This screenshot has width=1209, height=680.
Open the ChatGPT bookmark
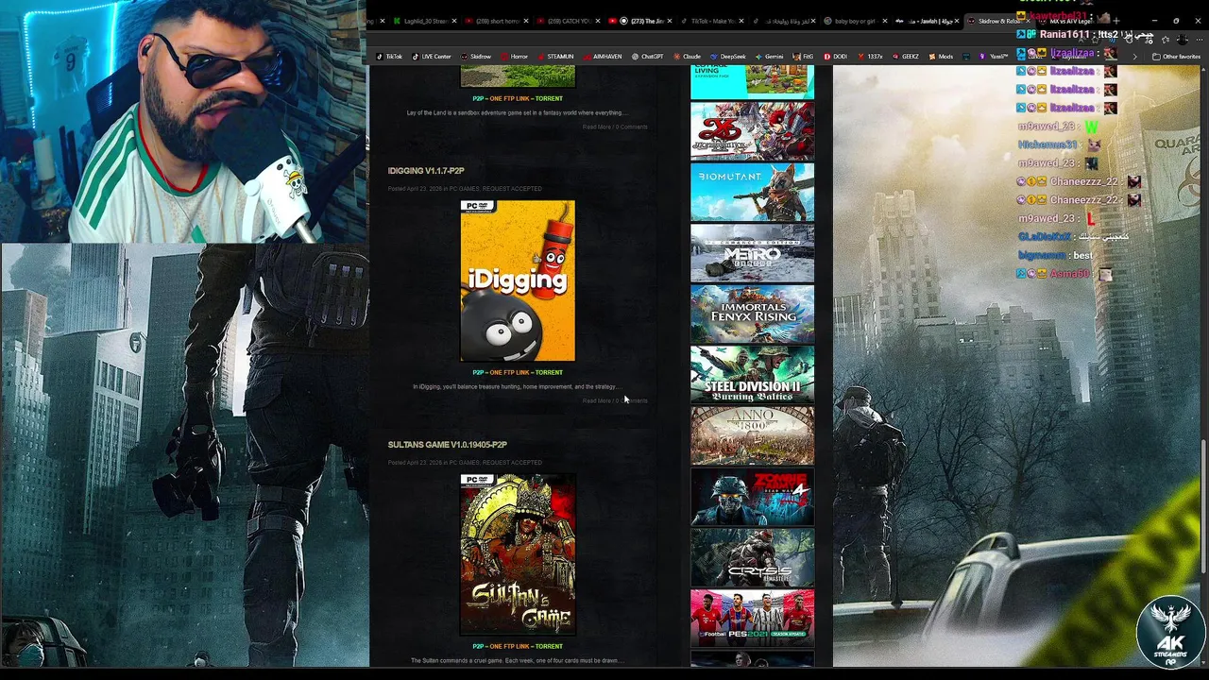tap(648, 57)
